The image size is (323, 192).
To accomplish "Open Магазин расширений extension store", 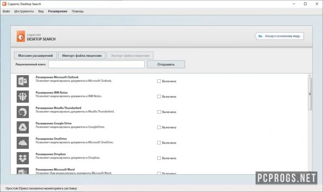I will tap(36, 56).
